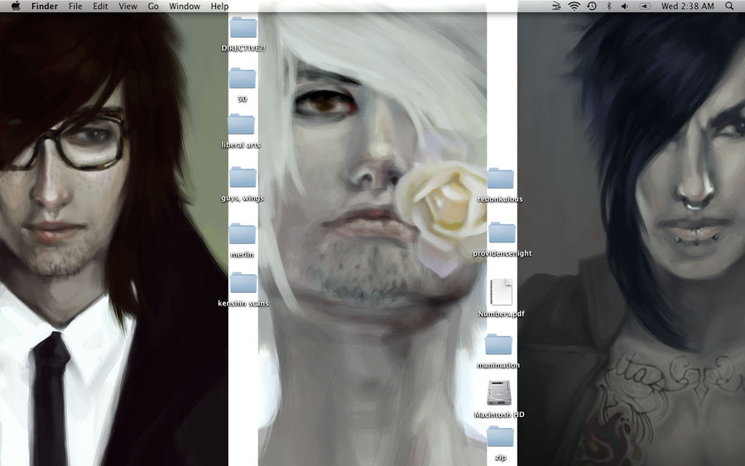Screen dimensions: 745x466
Task: Open the View menu
Action: click(127, 6)
